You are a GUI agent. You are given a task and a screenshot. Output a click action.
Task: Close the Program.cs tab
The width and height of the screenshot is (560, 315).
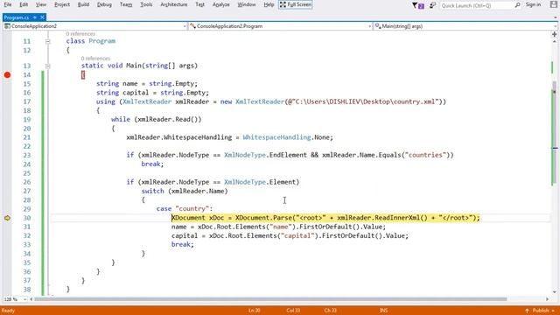click(42, 17)
